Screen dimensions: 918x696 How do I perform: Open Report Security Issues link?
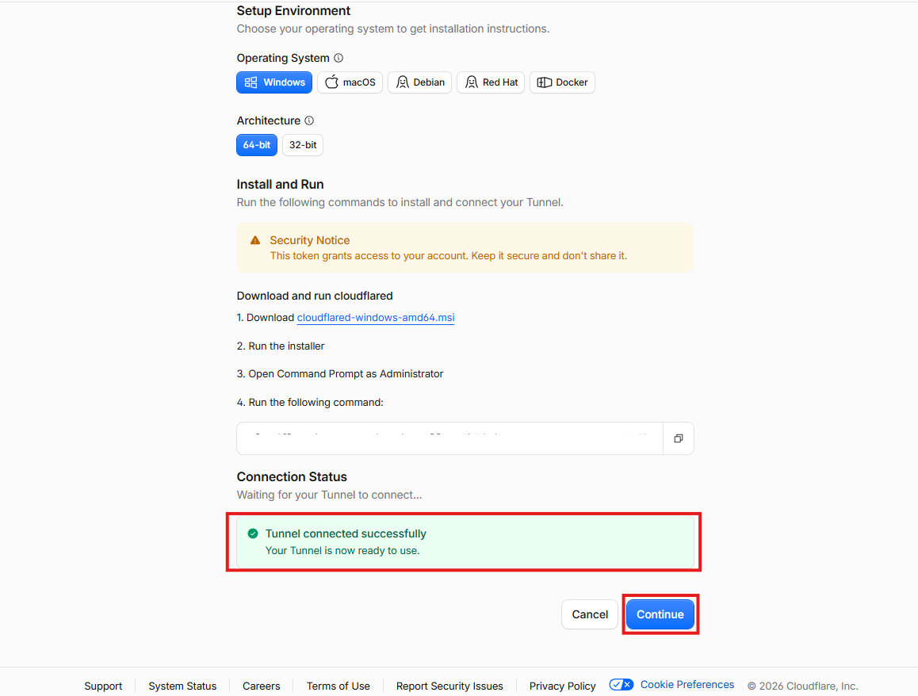click(x=449, y=686)
